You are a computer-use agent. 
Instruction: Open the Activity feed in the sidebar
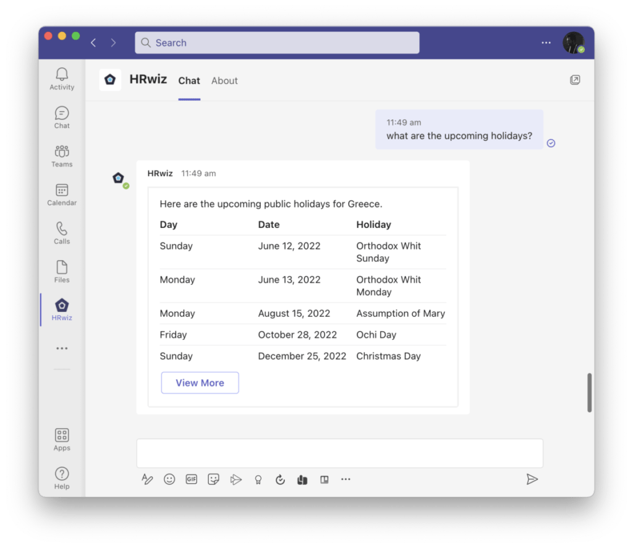62,78
